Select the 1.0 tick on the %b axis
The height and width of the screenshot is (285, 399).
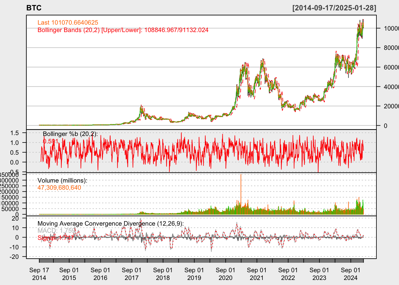pyautogui.click(x=14, y=143)
